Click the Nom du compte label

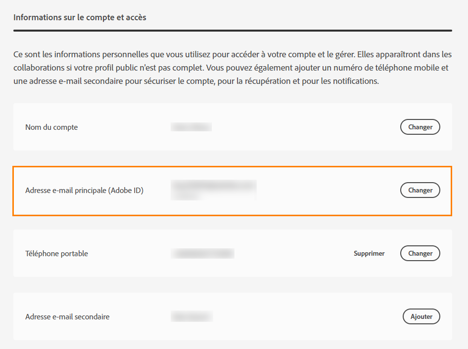pyautogui.click(x=51, y=127)
